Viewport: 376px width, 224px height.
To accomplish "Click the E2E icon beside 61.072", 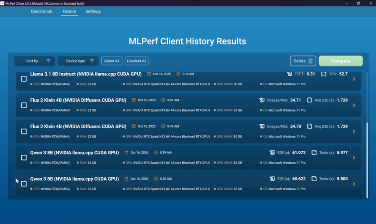I will point(272,152).
